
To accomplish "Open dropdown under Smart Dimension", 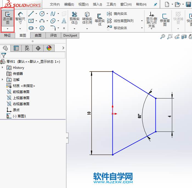I will [x=20, y=29].
